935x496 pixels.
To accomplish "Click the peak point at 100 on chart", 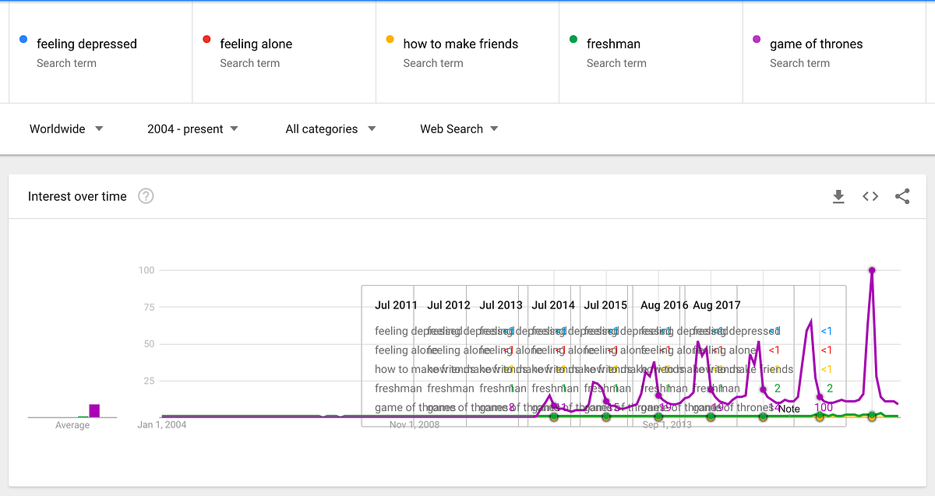I will click(872, 270).
